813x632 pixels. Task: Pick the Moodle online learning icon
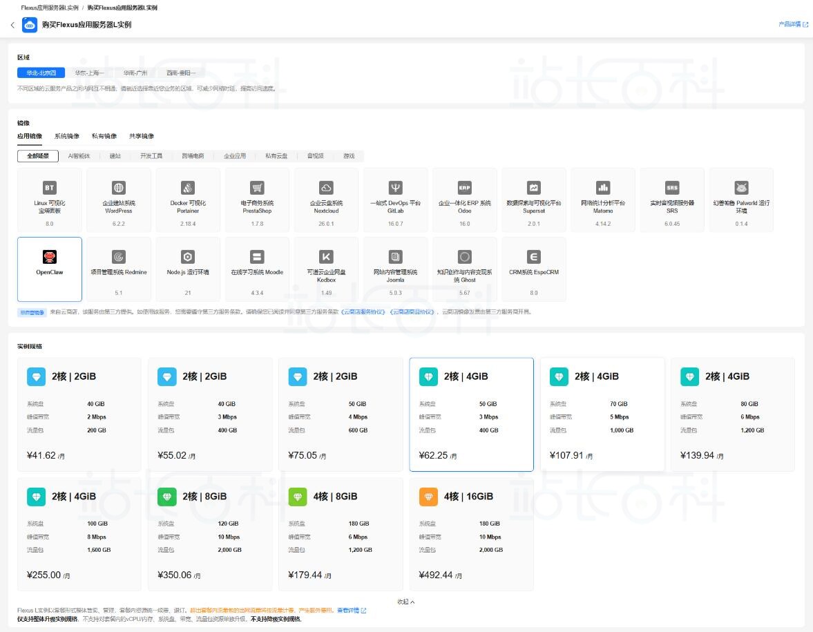(257, 257)
